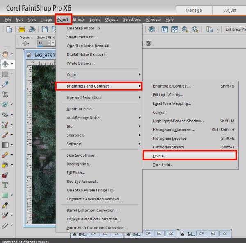Select the red stamp tool

click(5, 175)
